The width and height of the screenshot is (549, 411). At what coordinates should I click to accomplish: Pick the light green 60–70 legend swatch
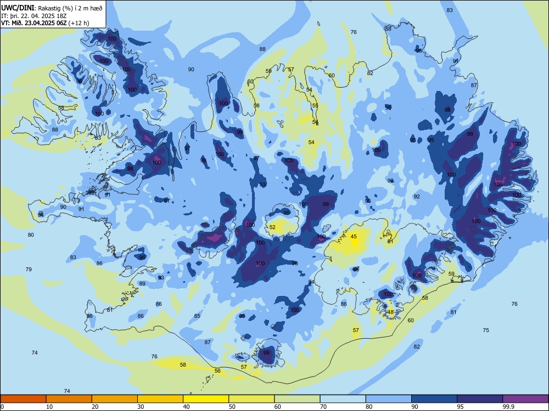297,399
